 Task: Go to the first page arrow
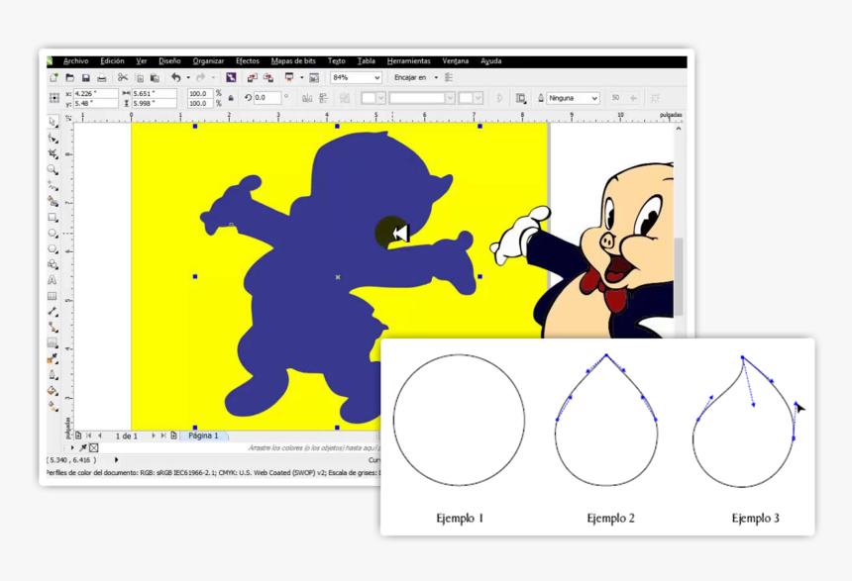(x=89, y=436)
